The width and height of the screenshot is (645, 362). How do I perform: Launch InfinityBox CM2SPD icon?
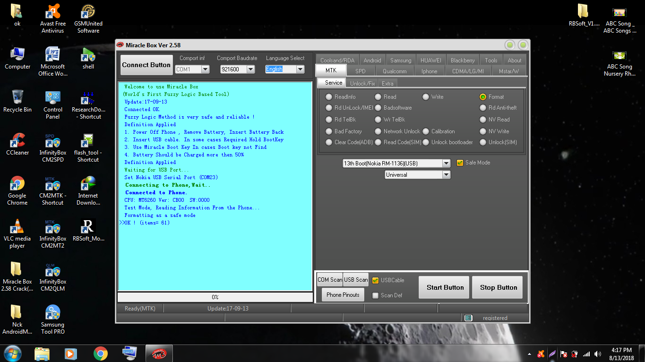[52, 148]
